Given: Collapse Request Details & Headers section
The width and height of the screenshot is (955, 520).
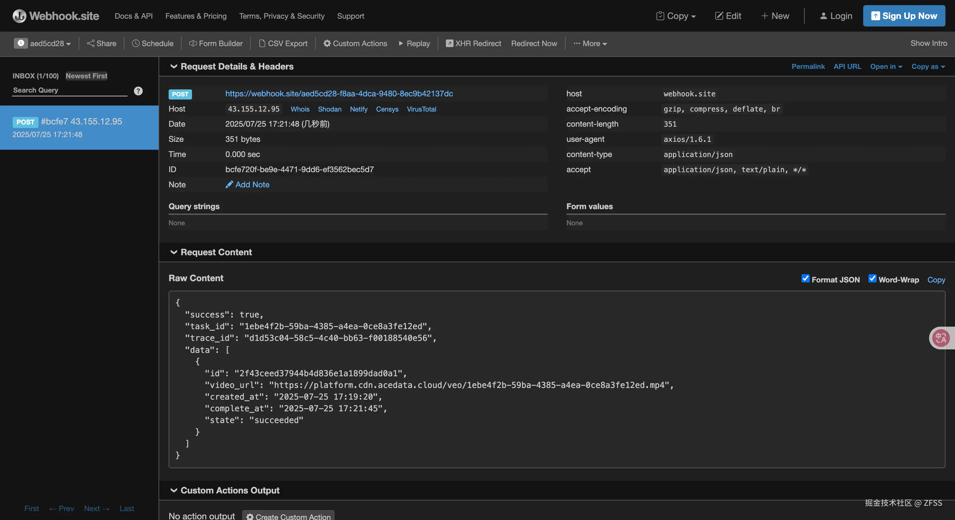Looking at the screenshot, I should 173,66.
